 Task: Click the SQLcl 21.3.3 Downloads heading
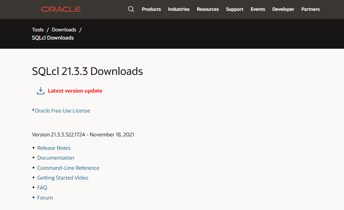[87, 71]
